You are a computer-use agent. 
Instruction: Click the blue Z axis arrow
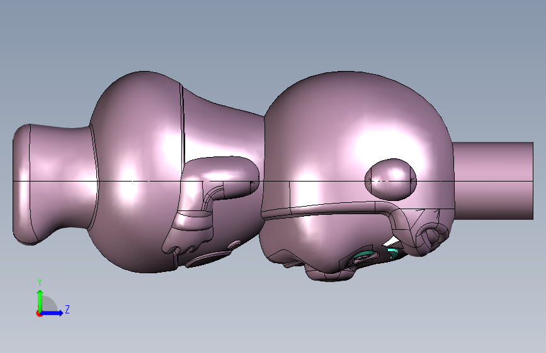pos(52,313)
